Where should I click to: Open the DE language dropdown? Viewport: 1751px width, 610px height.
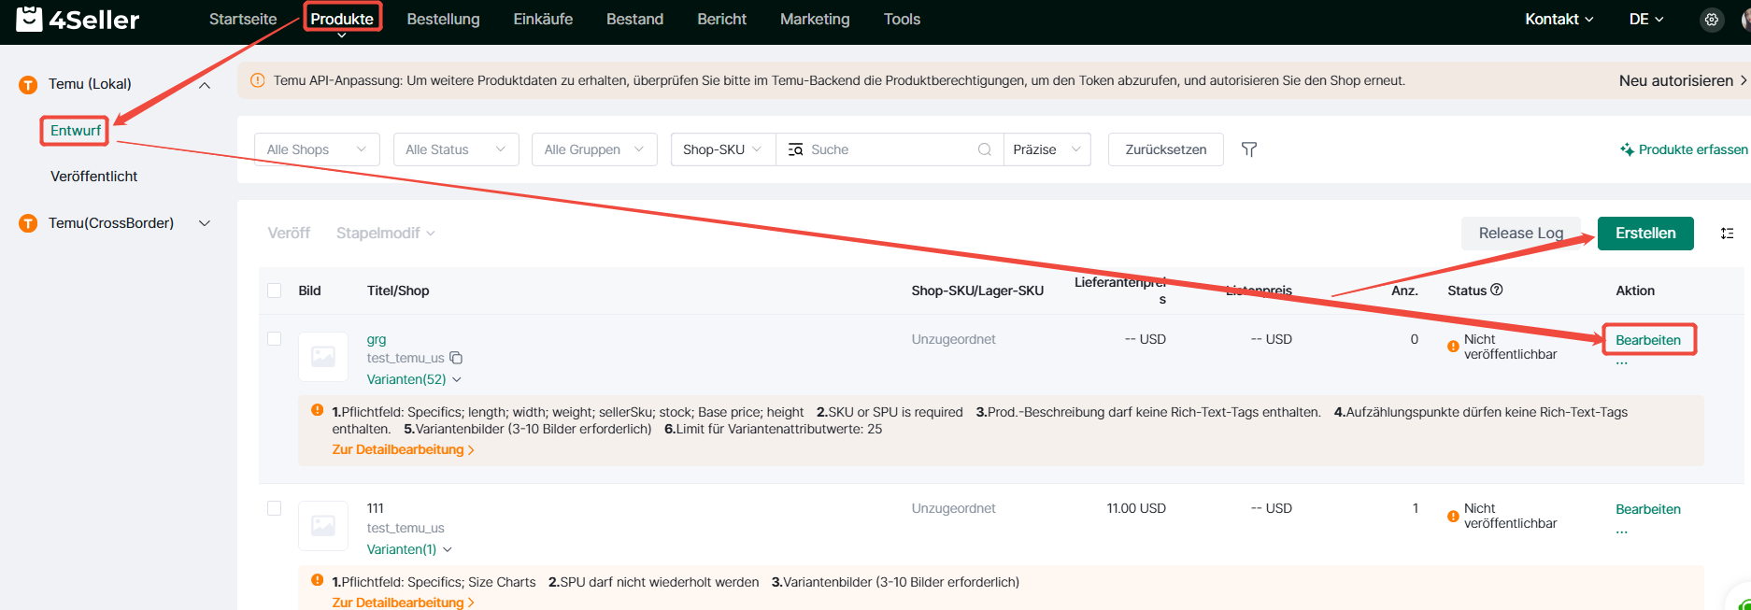coord(1646,19)
